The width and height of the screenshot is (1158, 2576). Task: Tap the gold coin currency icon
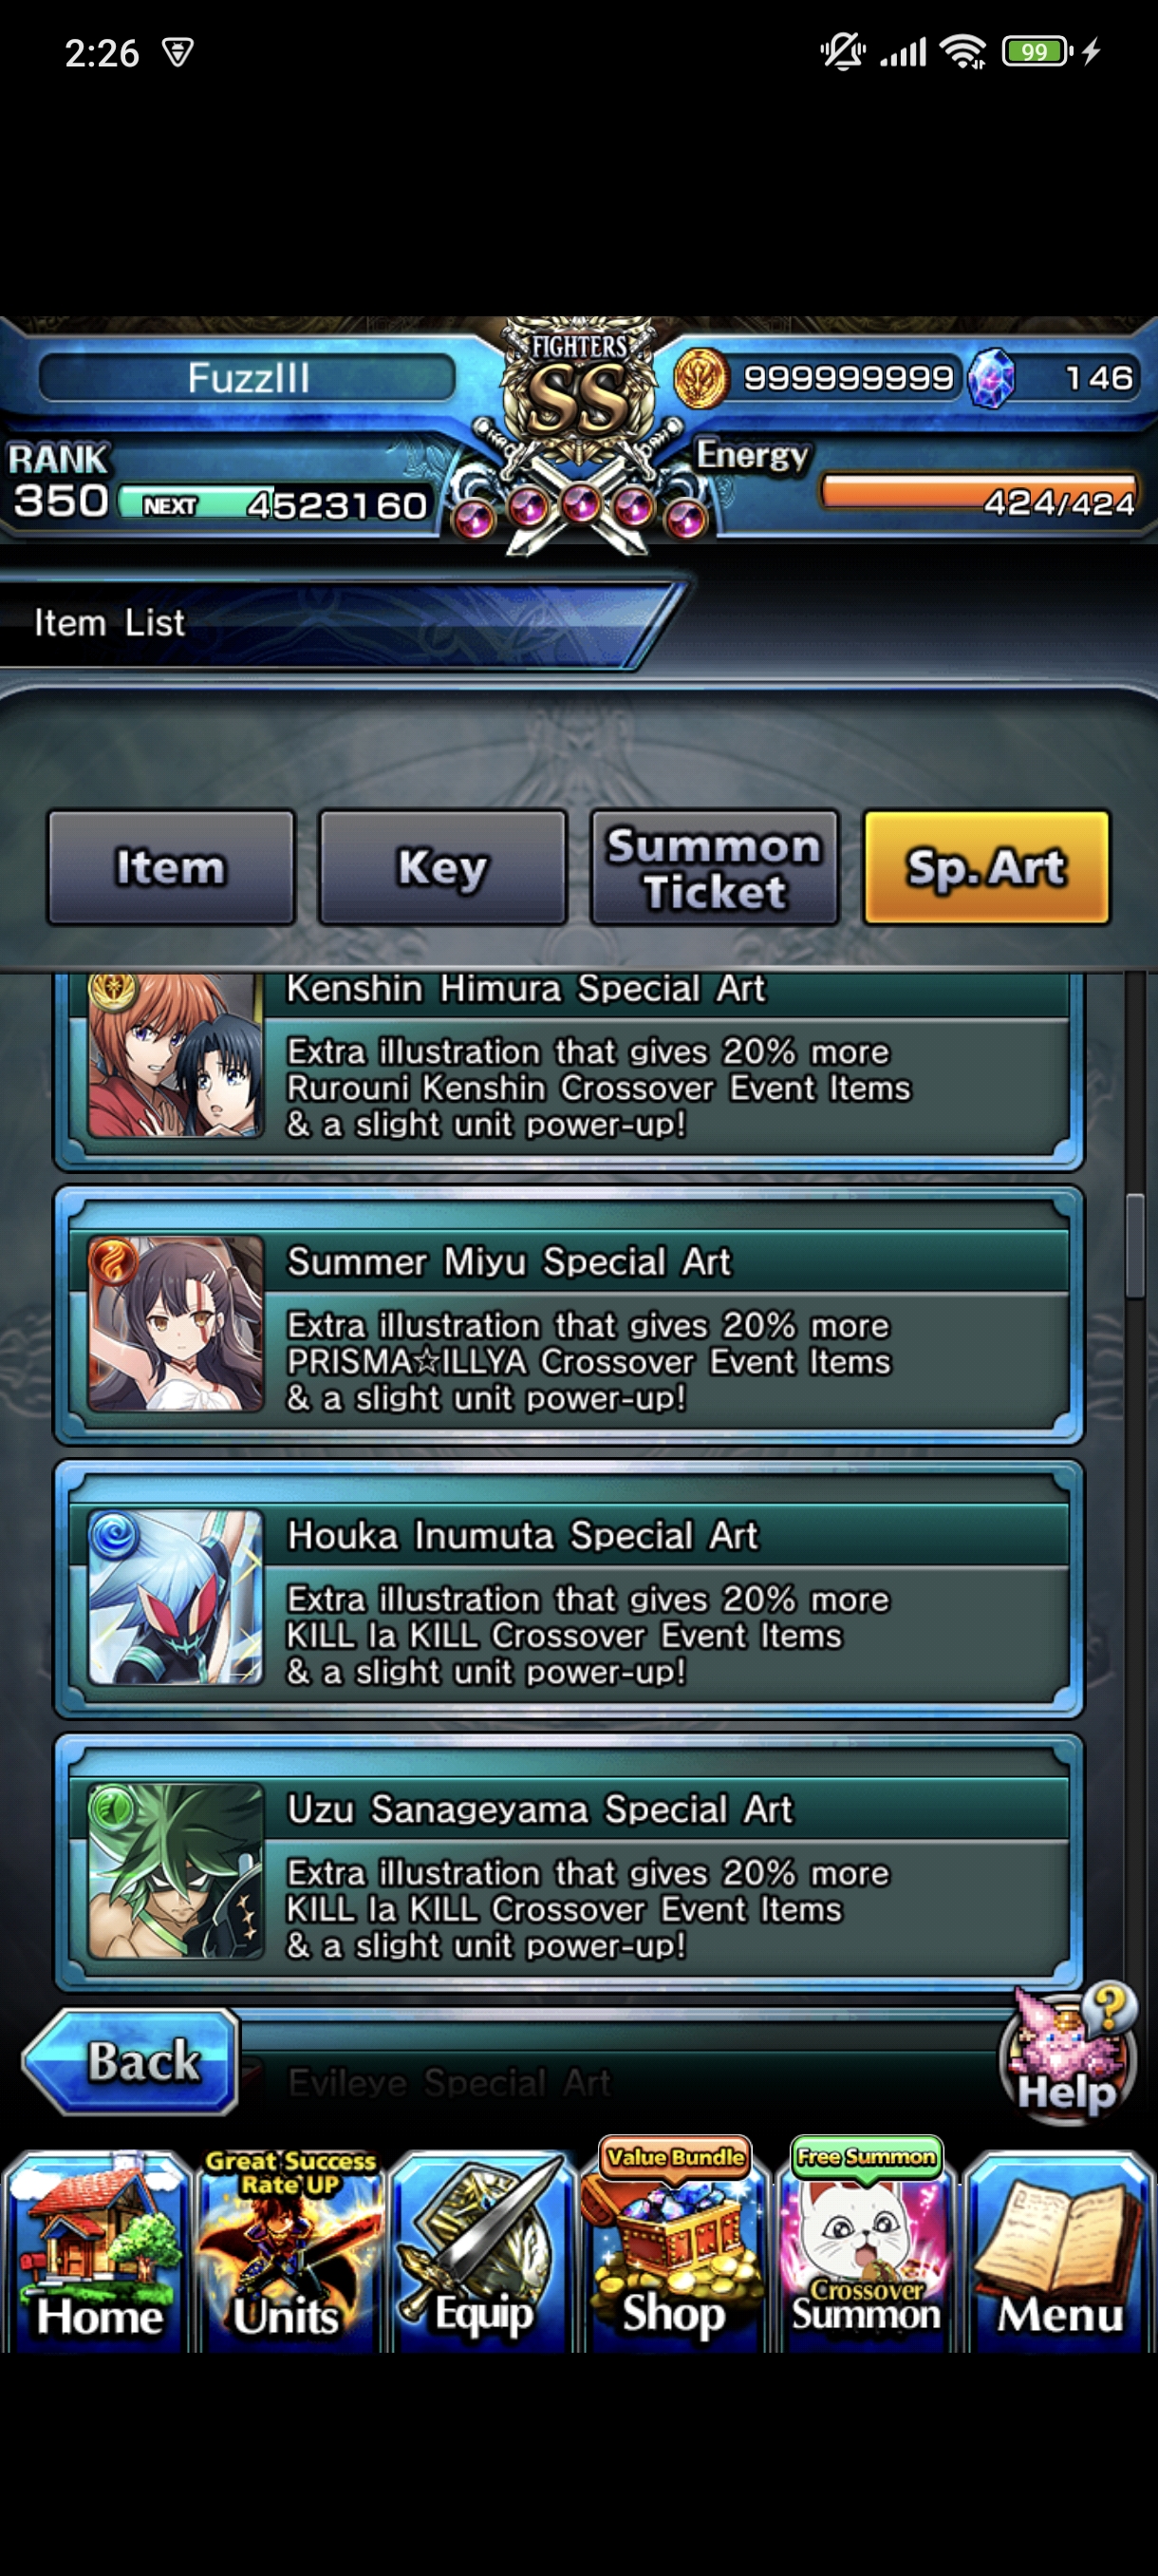700,378
